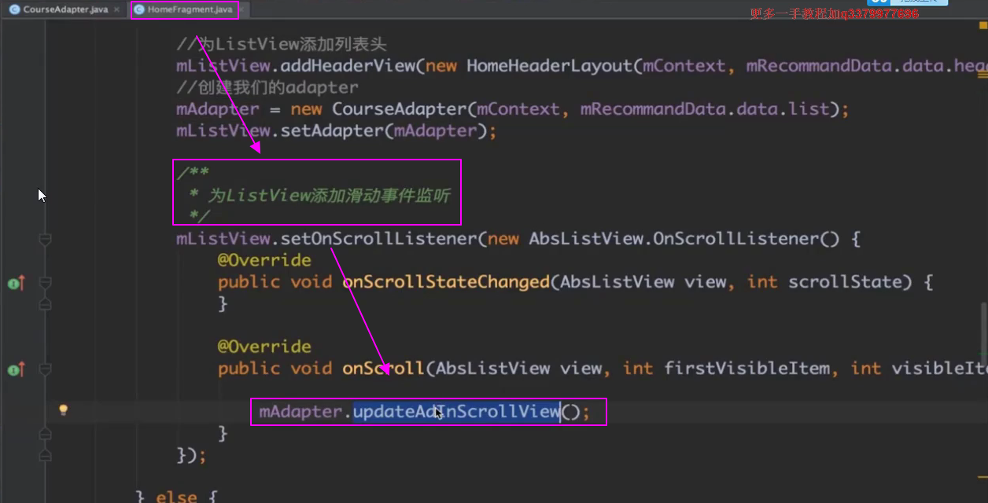Click the @Override above onScrollStateChanged
988x503 pixels.
[264, 260]
